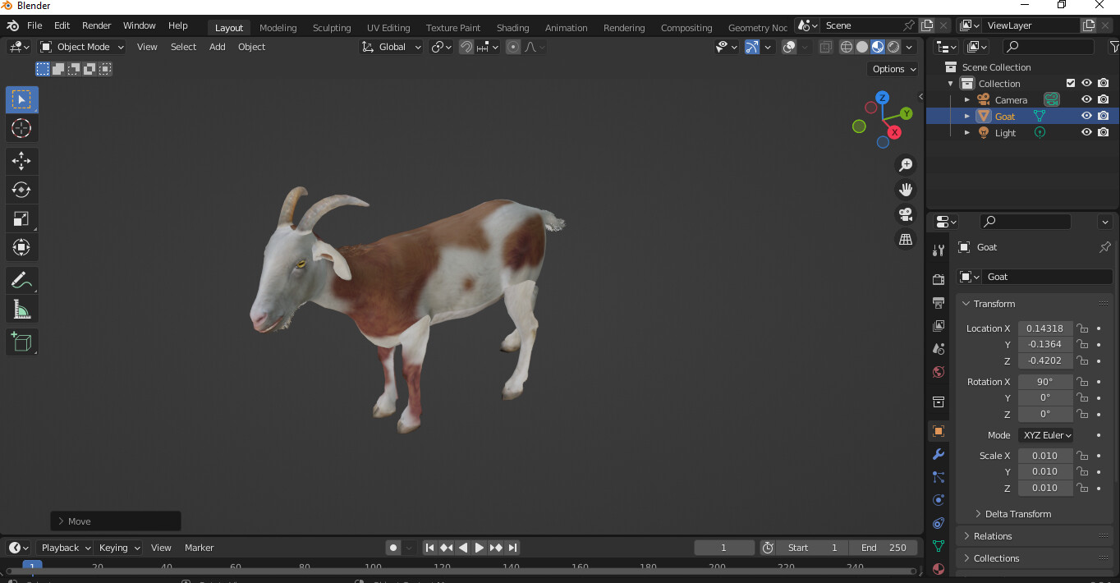Lock the Location X value

(x=1081, y=328)
